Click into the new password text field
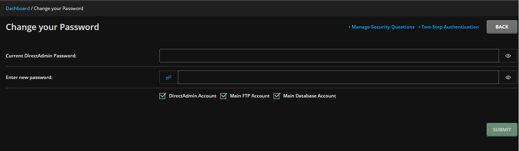 click(x=338, y=77)
